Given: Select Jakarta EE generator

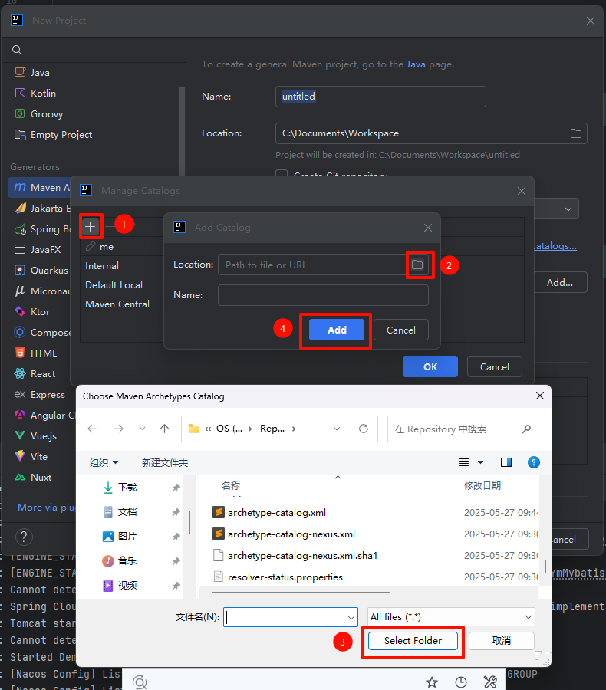Looking at the screenshot, I should tap(42, 208).
